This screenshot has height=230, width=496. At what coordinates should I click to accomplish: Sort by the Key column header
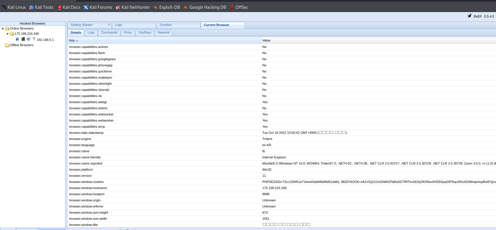tap(164, 40)
